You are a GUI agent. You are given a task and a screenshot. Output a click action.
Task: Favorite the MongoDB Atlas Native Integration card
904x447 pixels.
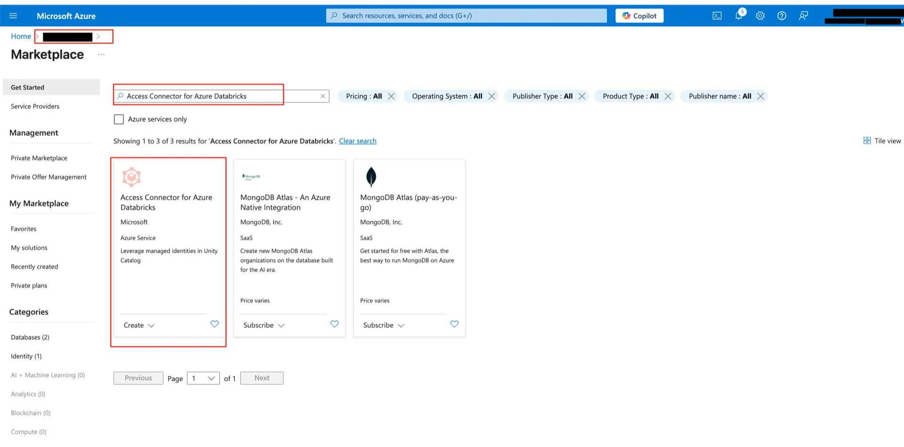pyautogui.click(x=335, y=324)
